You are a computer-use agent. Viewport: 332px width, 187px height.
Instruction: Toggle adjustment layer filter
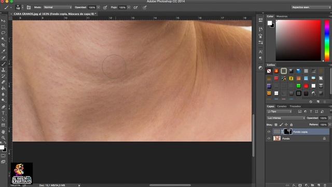click(x=306, y=112)
